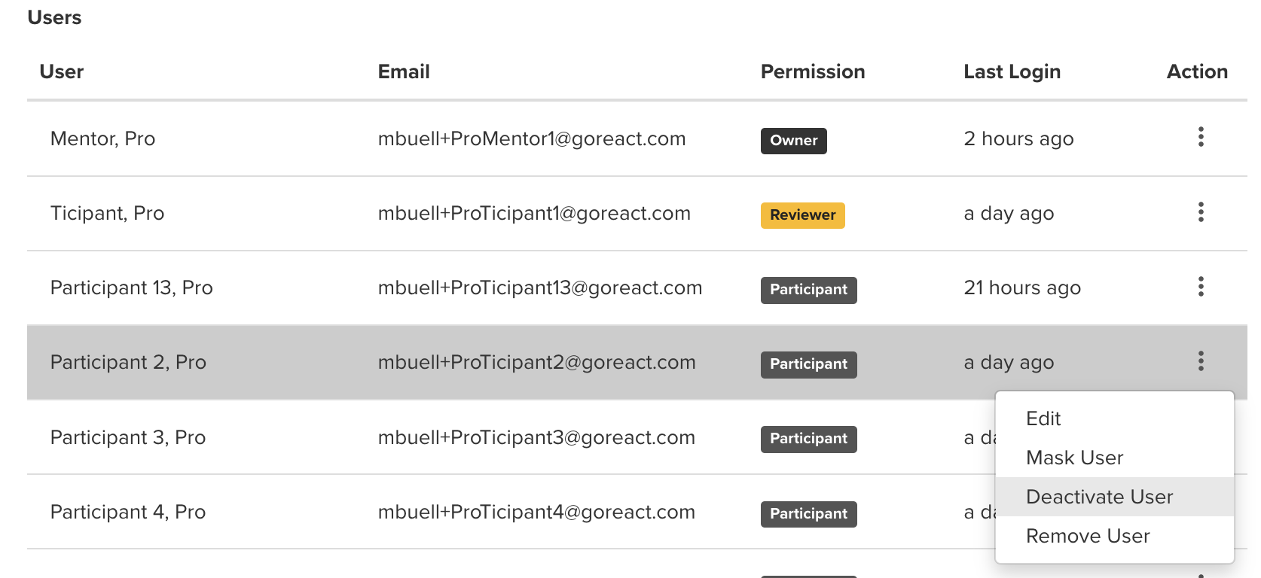Open kebab menu for Participant 13, Pro
This screenshot has width=1261, height=578.
(x=1201, y=286)
